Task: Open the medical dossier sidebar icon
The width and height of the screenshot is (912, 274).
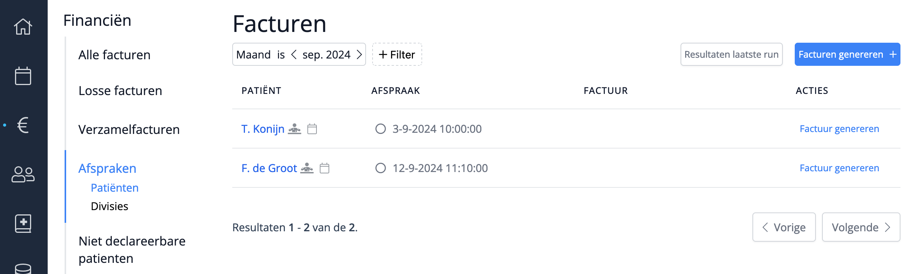Action: pos(23,224)
